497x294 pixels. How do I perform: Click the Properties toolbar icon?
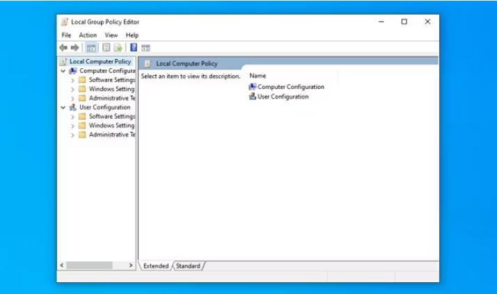coord(106,48)
